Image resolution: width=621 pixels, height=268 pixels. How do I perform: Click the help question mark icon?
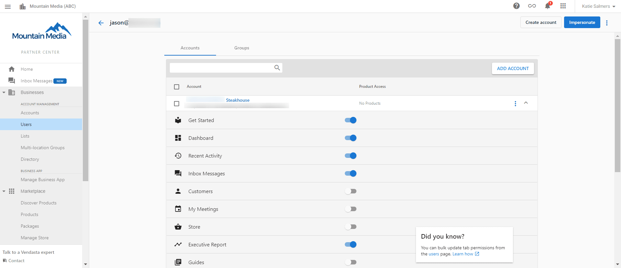pos(517,6)
